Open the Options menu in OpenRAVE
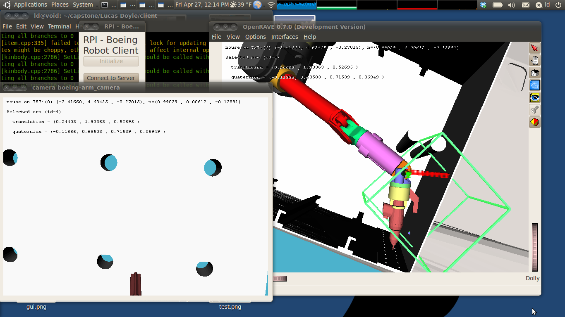Screen dimensions: 565x317 tap(256, 37)
